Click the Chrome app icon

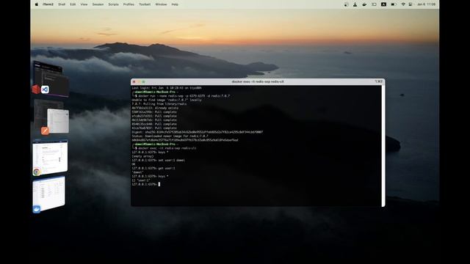tap(37, 172)
